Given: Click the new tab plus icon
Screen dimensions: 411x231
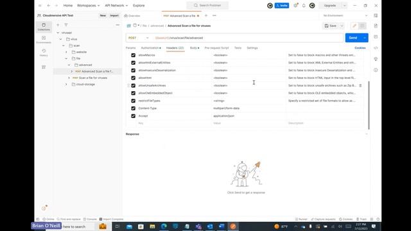Looking at the screenshot, I should pyautogui.click(x=205, y=15).
